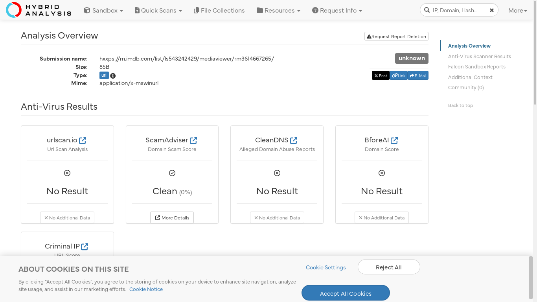Clear the search box with the X icon
This screenshot has width=537, height=302.
pyautogui.click(x=492, y=10)
